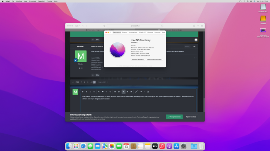Align the editor text right
270x151 pixels.
click(x=131, y=92)
